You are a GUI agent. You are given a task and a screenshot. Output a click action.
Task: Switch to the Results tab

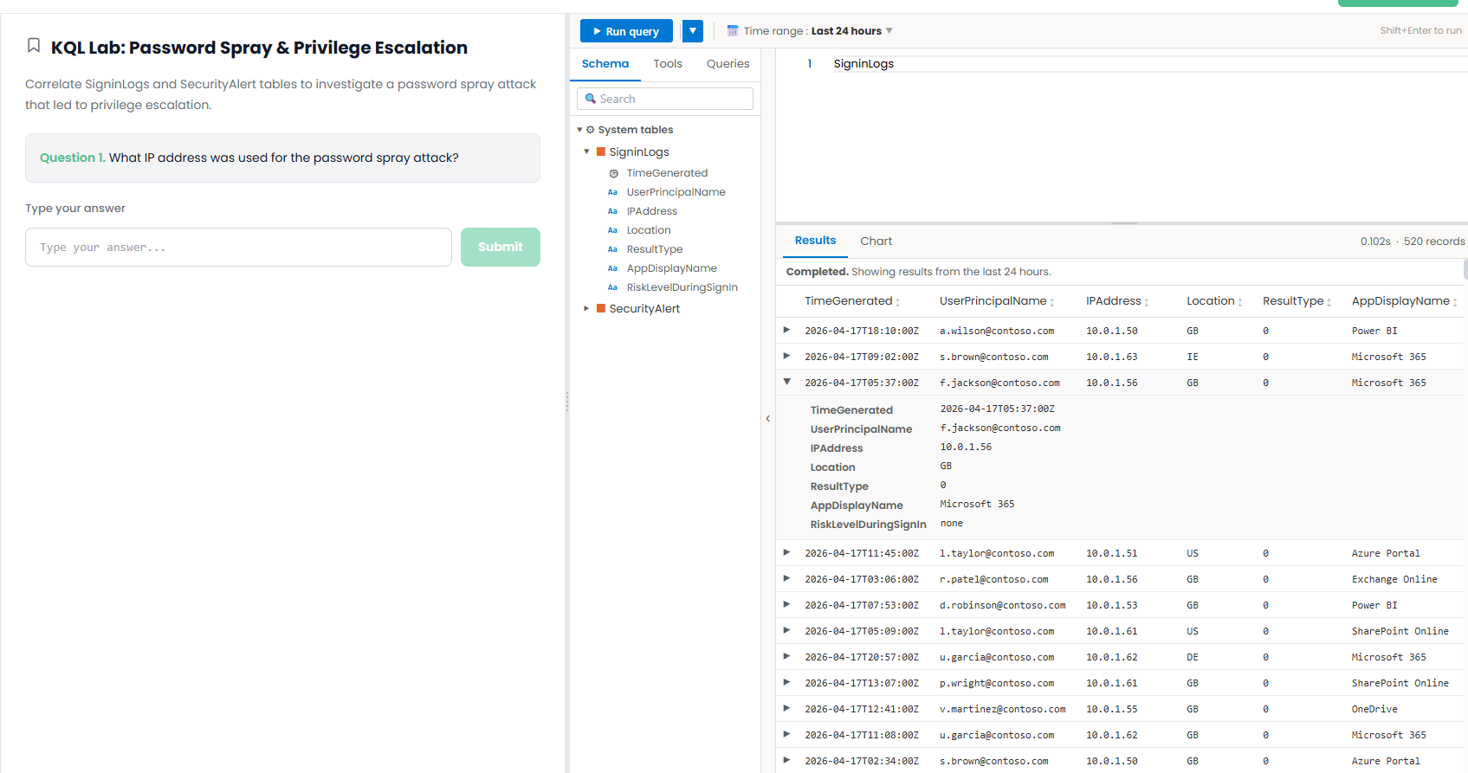[815, 241]
